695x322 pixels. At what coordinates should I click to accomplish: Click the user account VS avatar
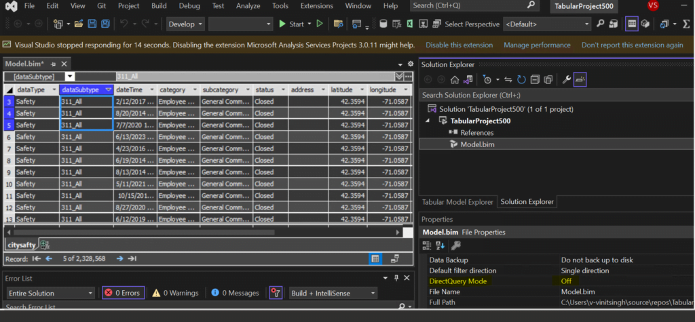(653, 5)
